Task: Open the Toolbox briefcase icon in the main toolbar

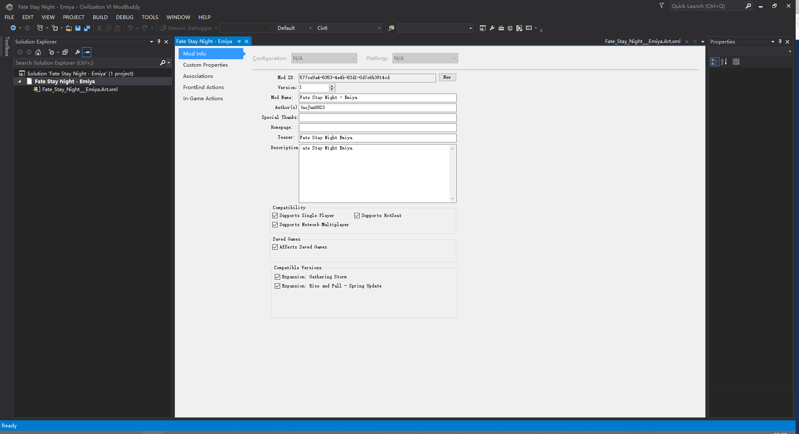Action: click(501, 28)
